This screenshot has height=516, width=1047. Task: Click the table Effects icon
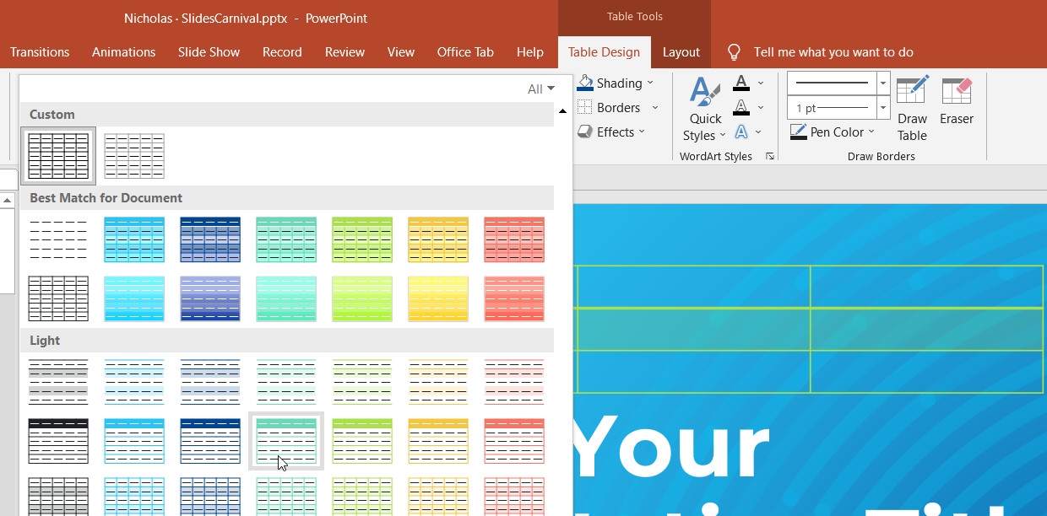point(586,132)
